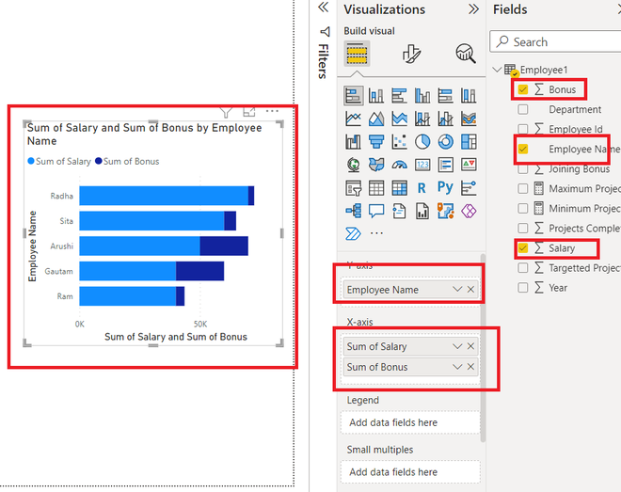
Task: Open Sum of Bonus field dropdown
Action: tap(457, 367)
